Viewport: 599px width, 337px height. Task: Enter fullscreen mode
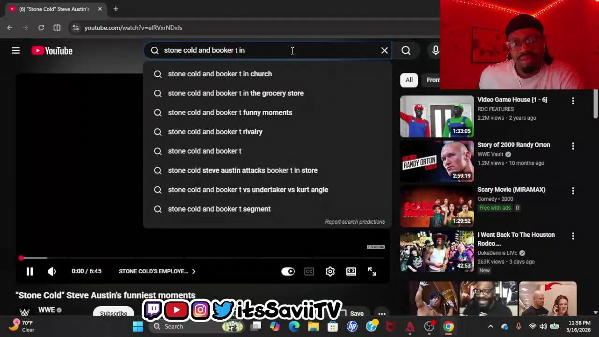coord(372,271)
